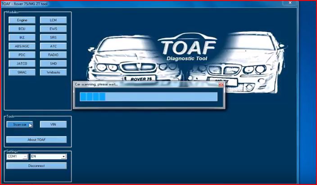Click the PDC module button

(x=22, y=55)
